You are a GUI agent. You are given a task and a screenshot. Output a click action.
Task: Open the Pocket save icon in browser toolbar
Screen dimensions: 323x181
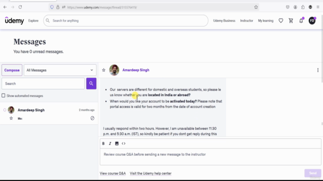click(x=288, y=7)
